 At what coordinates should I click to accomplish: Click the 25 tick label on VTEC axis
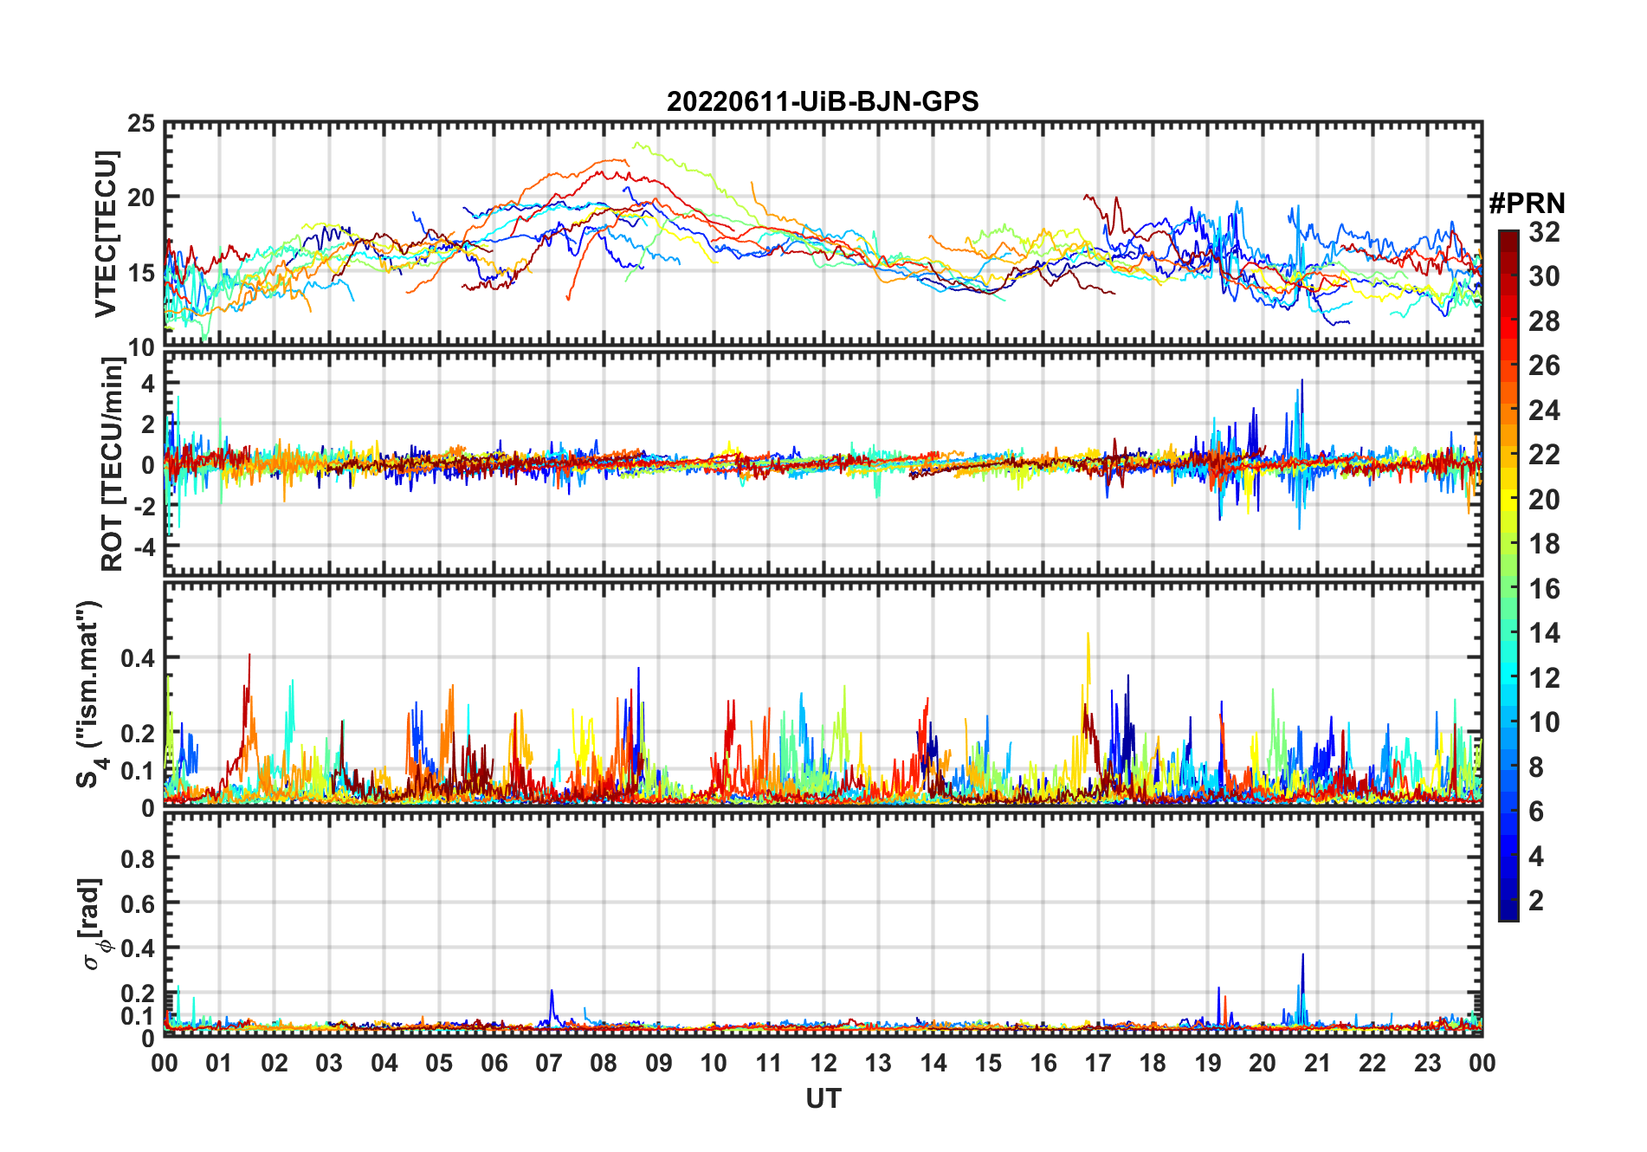(x=141, y=124)
